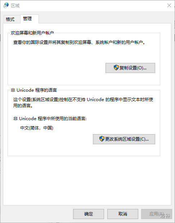Viewport: 175px width, 223px height.
Task: Click the globe icon in the title bar
Action: tap(6, 5)
